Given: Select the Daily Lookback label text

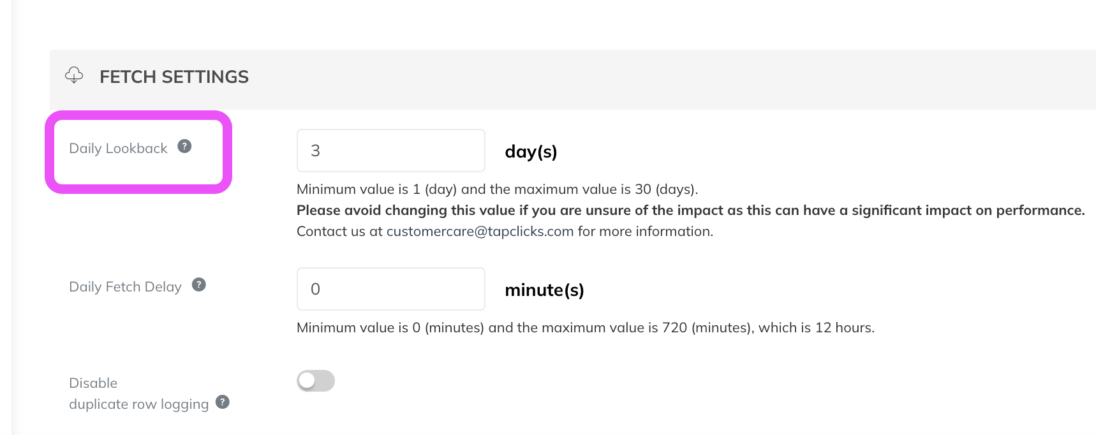Looking at the screenshot, I should (x=118, y=149).
